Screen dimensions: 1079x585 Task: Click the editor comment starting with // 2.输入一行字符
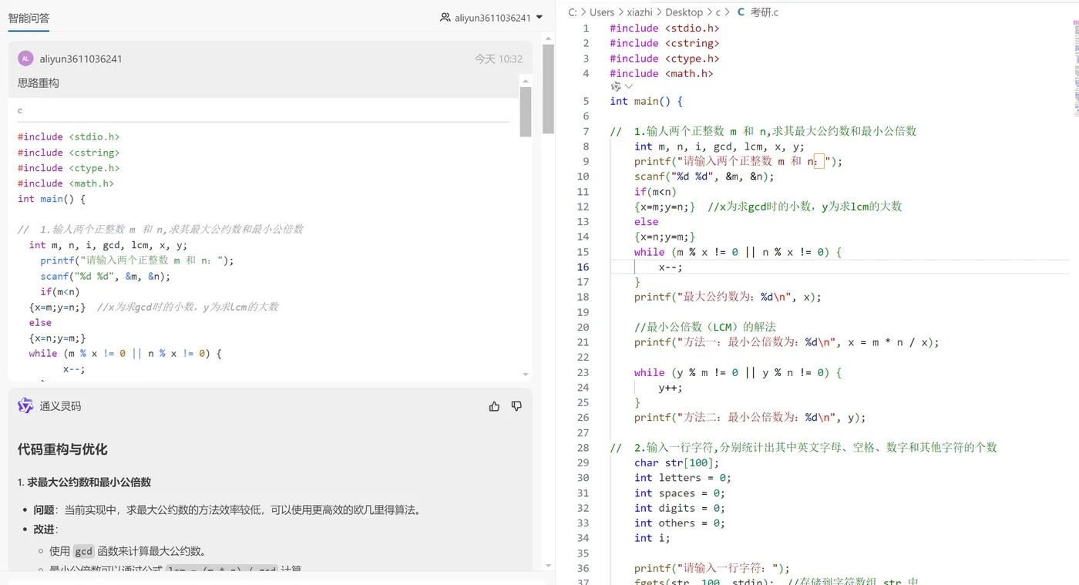point(803,447)
